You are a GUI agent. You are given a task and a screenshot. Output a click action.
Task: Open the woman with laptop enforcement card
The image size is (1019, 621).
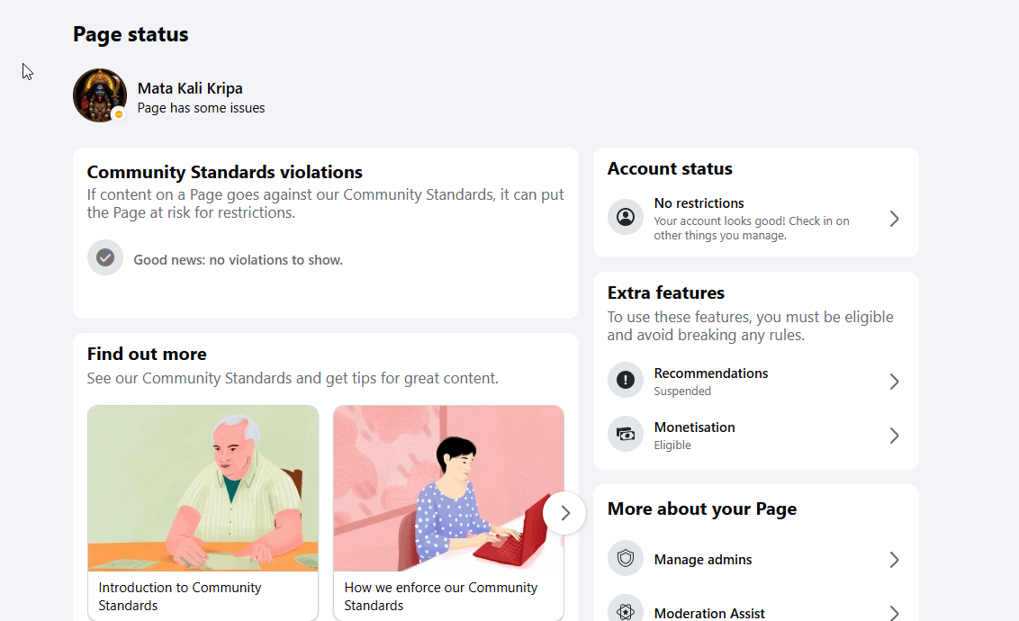(x=448, y=489)
